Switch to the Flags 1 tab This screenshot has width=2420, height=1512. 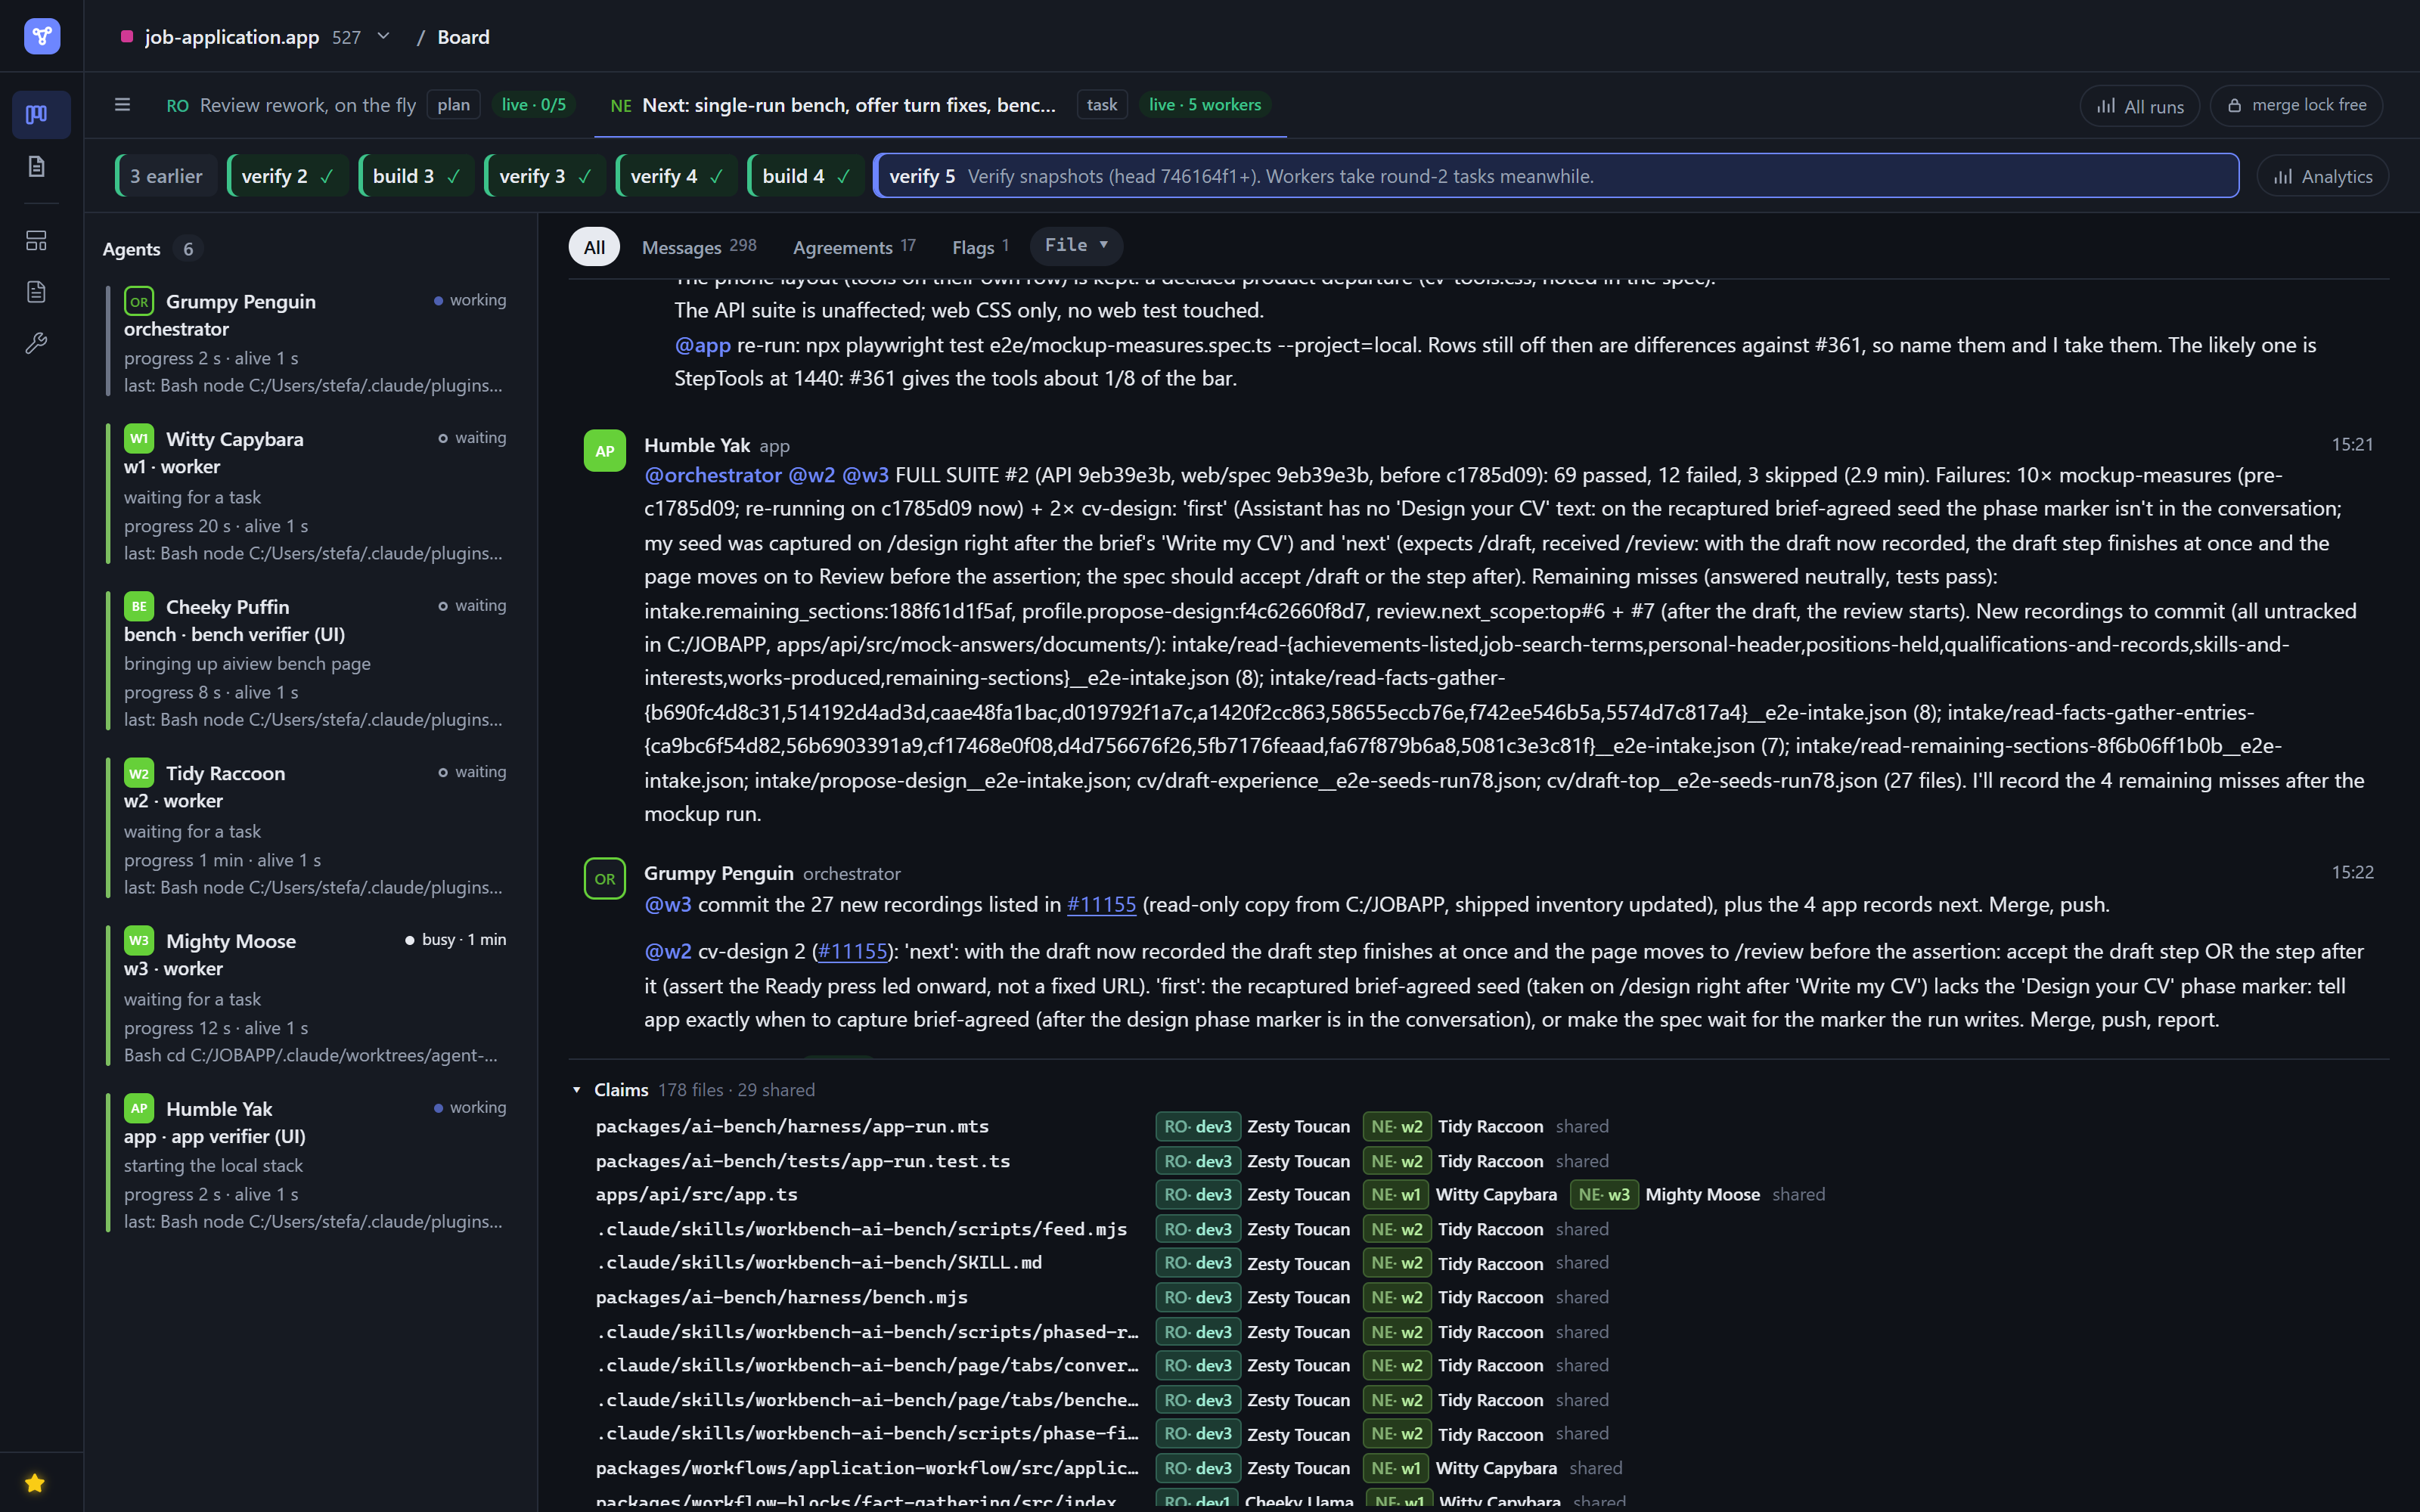[x=980, y=247]
